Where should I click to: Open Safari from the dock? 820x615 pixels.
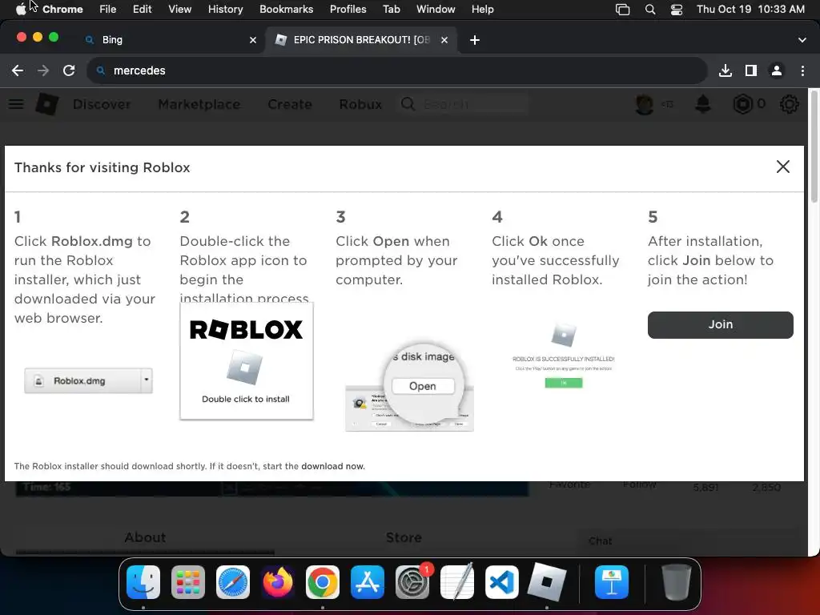233,582
